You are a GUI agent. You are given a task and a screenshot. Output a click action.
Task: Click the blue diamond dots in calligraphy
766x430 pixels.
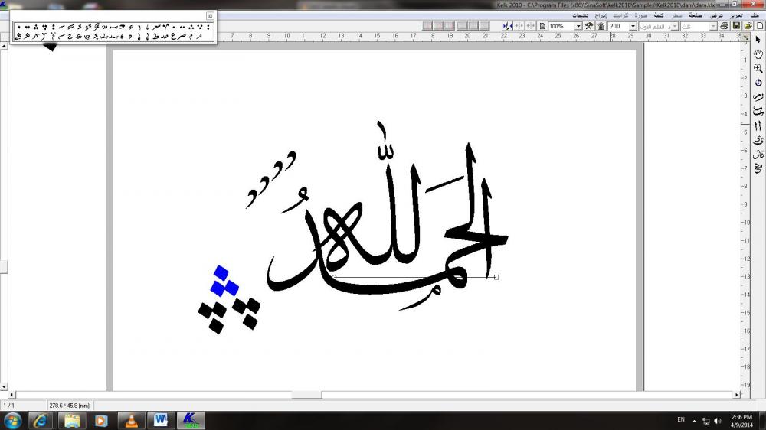(225, 281)
